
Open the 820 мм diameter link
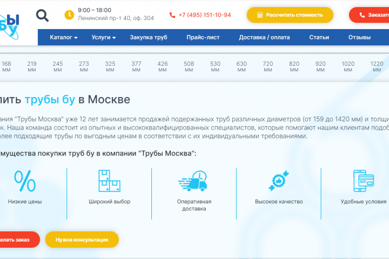(294, 66)
